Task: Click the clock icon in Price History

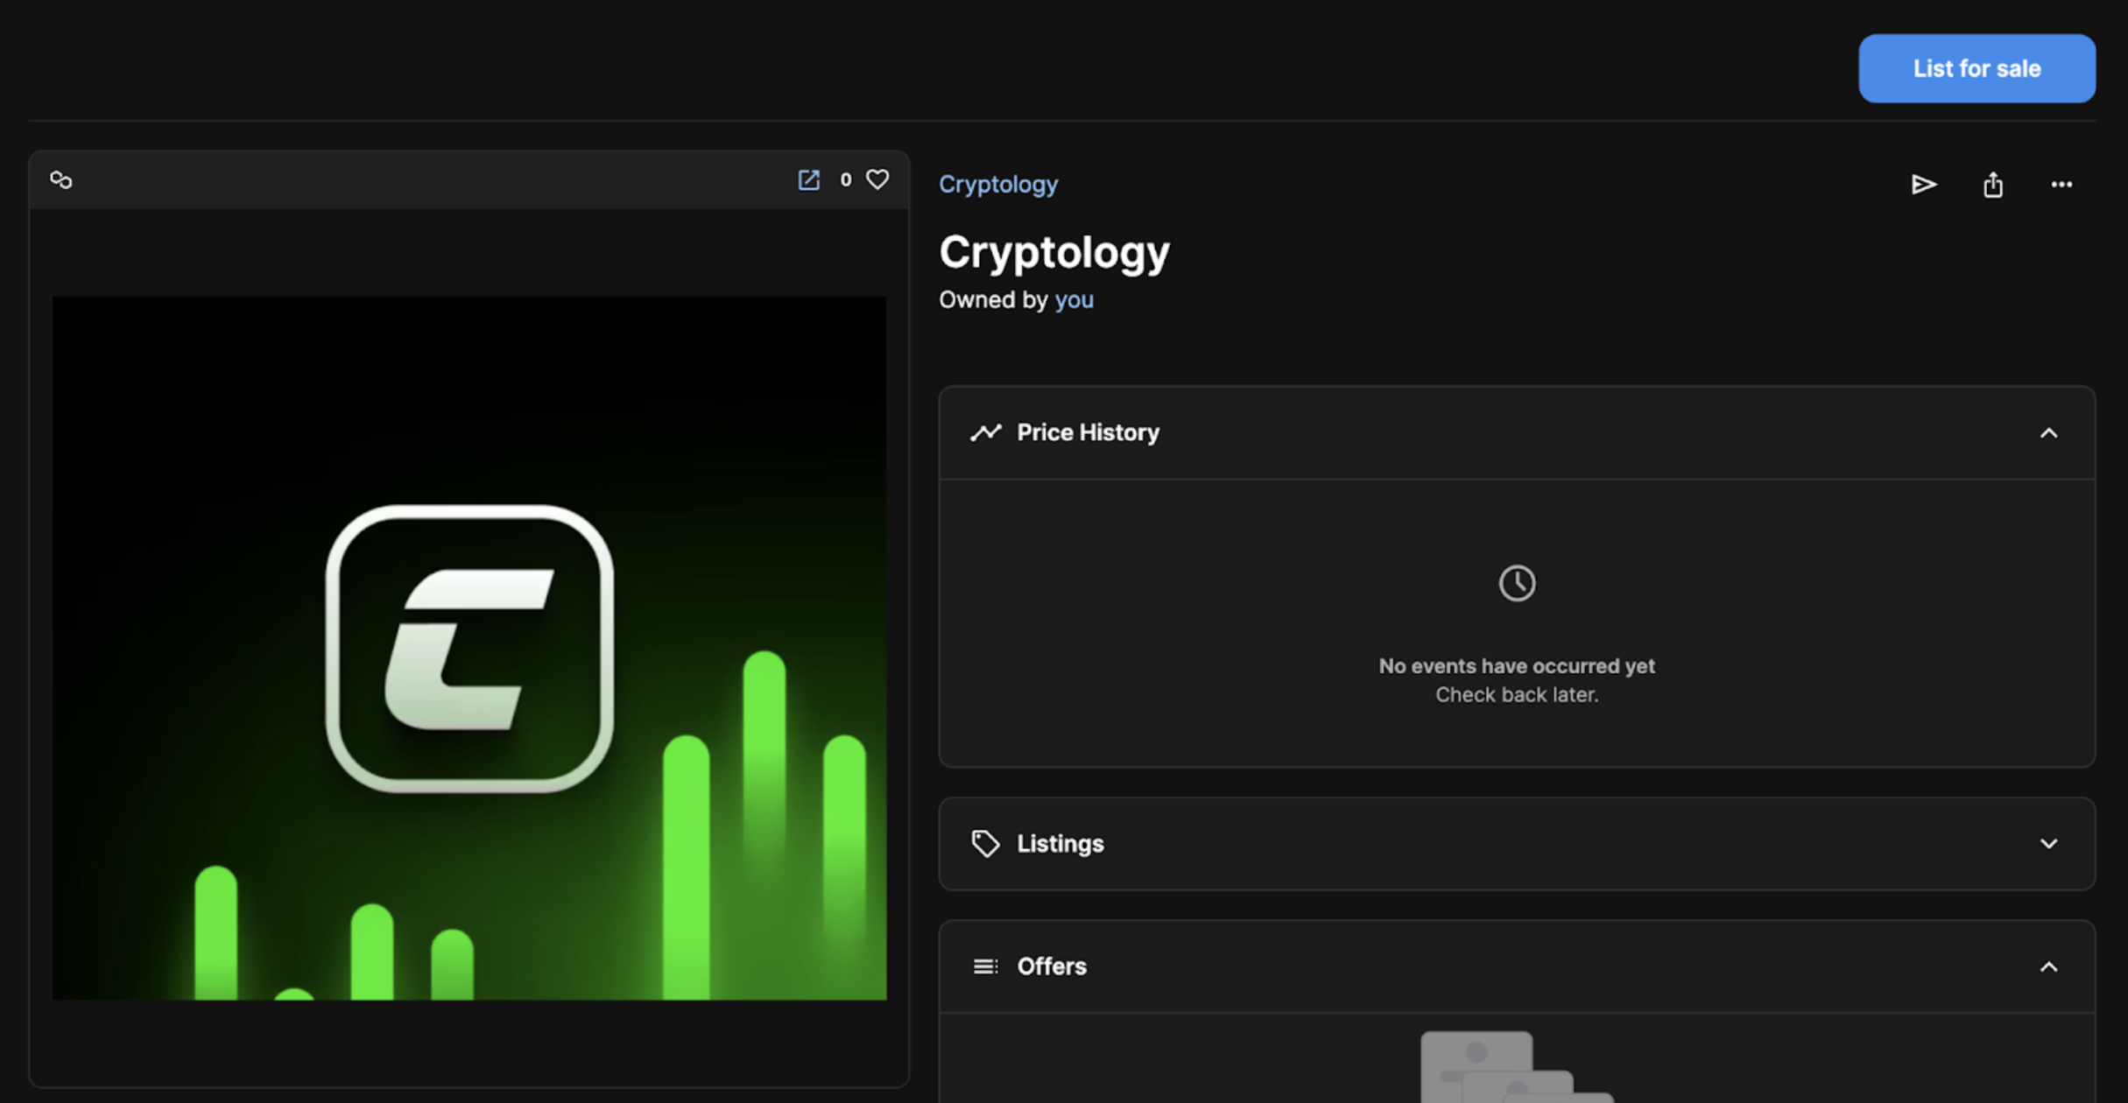Action: [x=1517, y=583]
